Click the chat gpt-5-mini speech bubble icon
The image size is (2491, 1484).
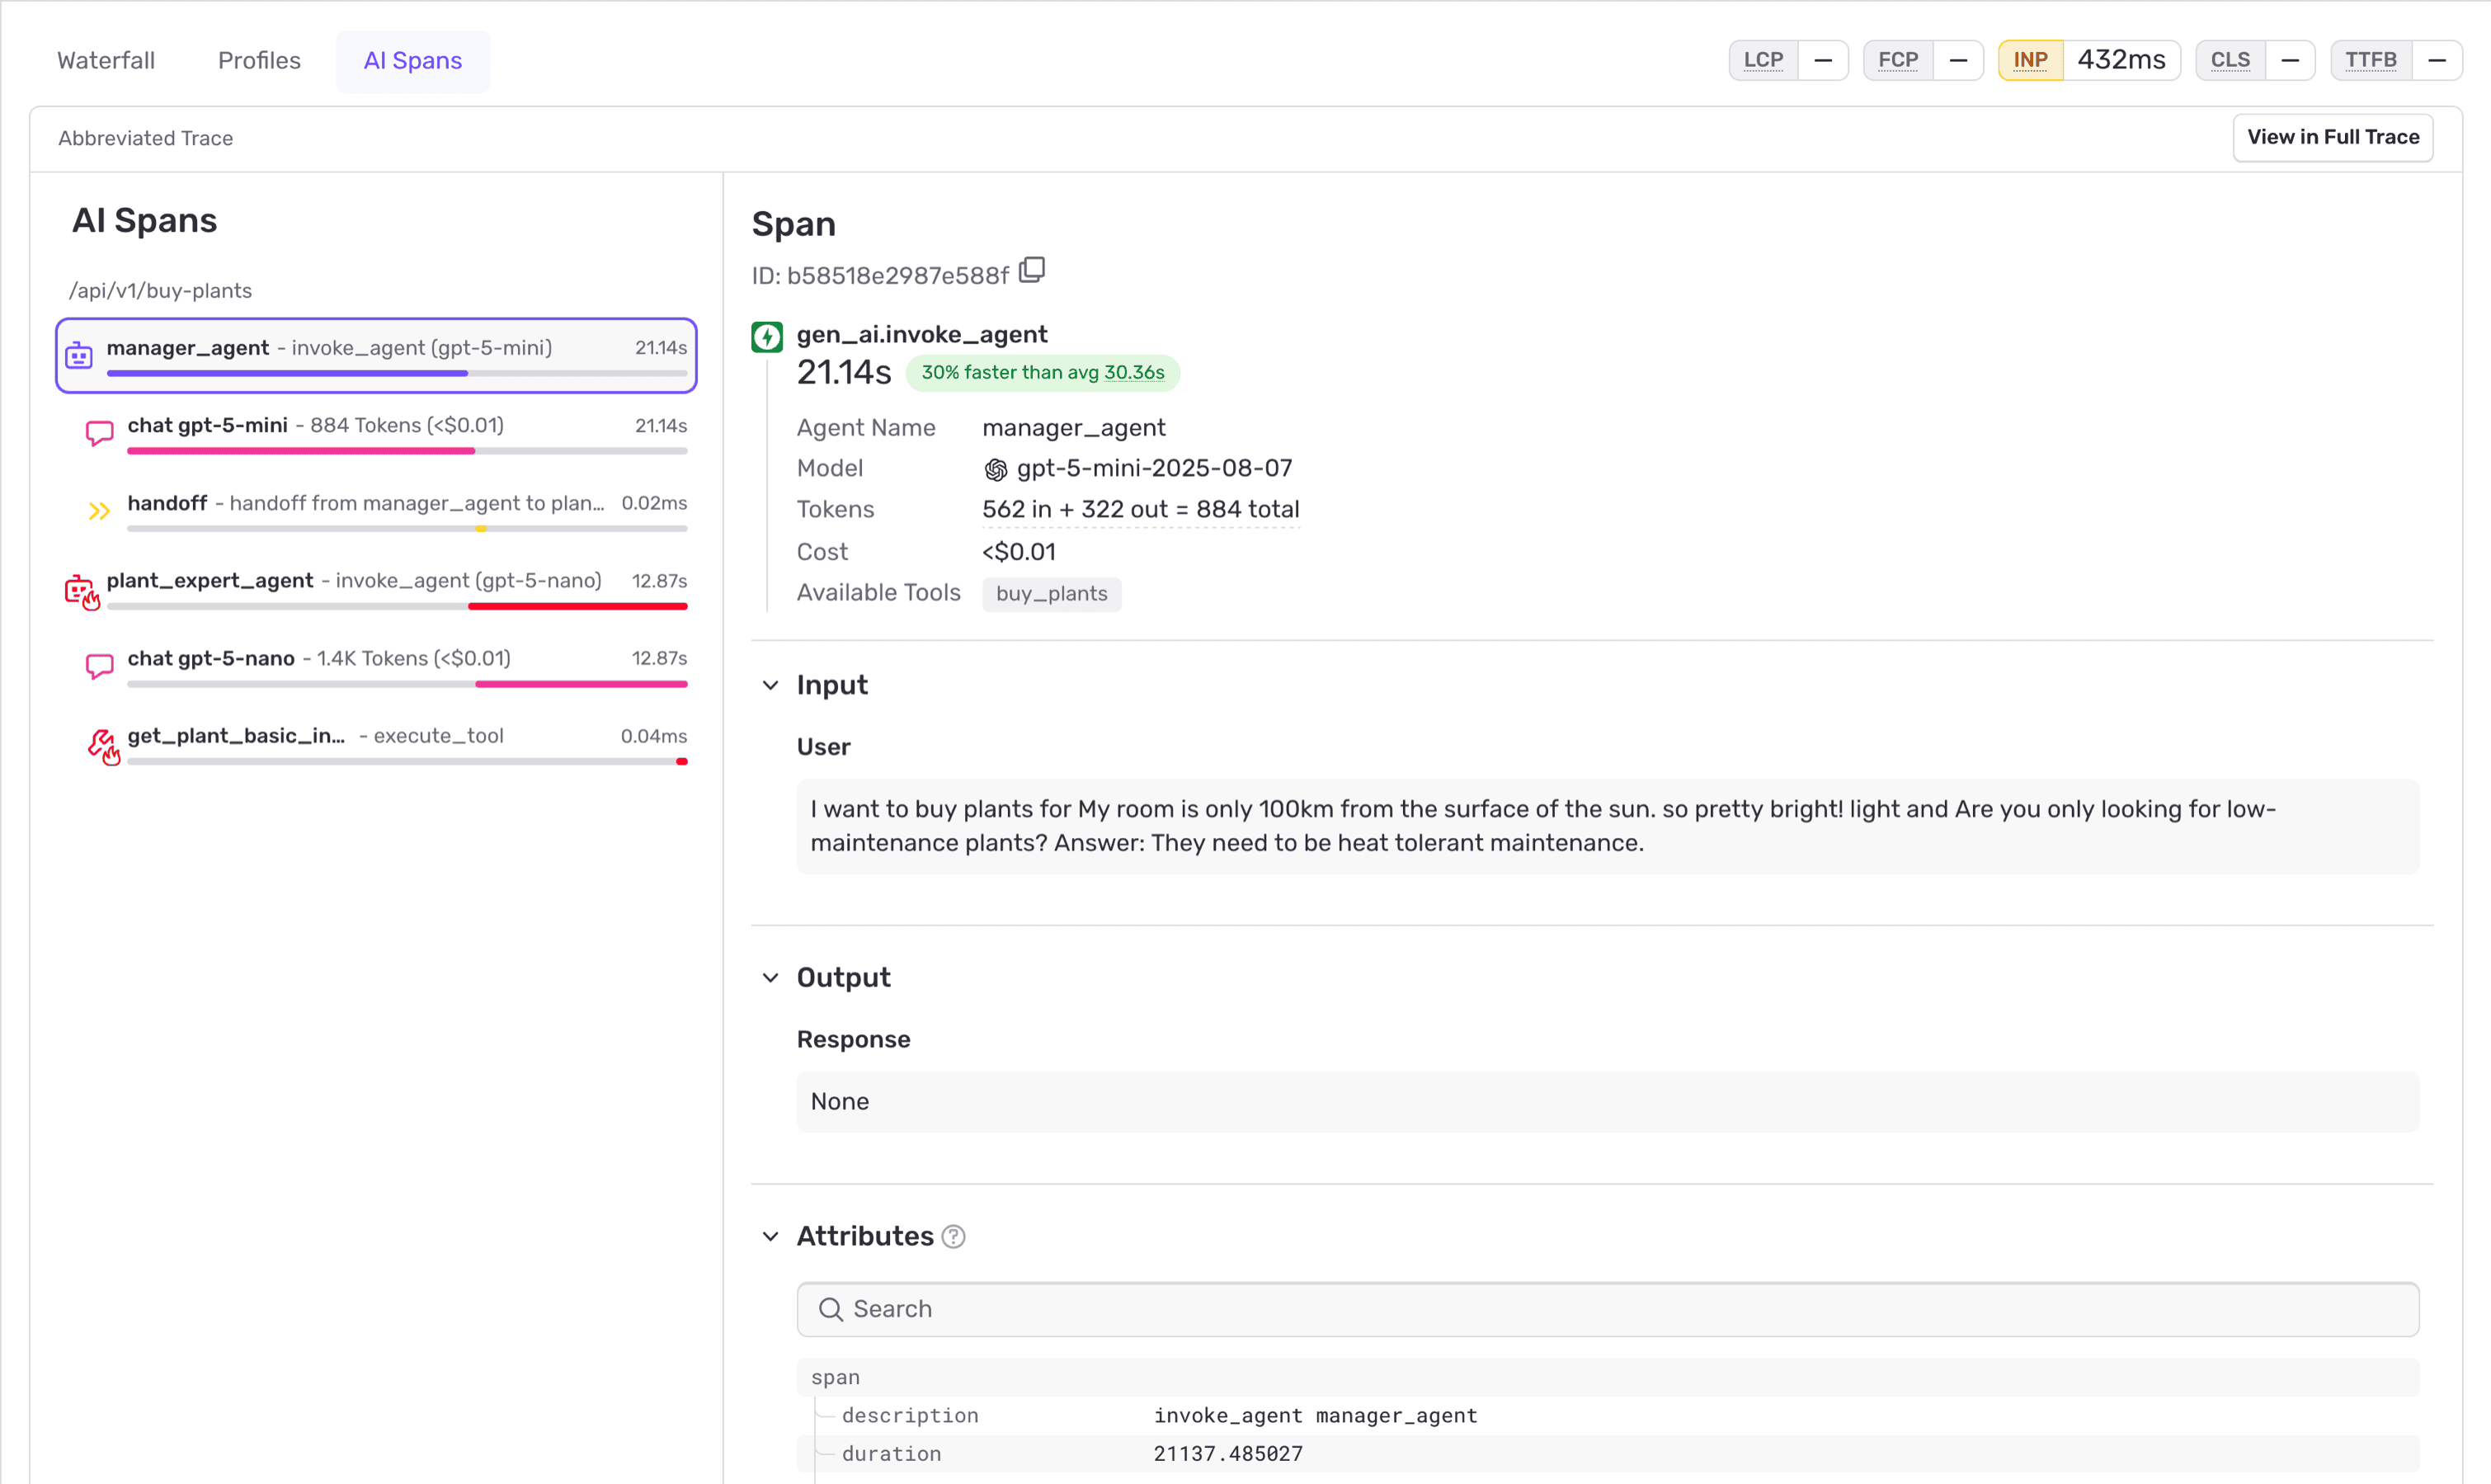coord(99,433)
